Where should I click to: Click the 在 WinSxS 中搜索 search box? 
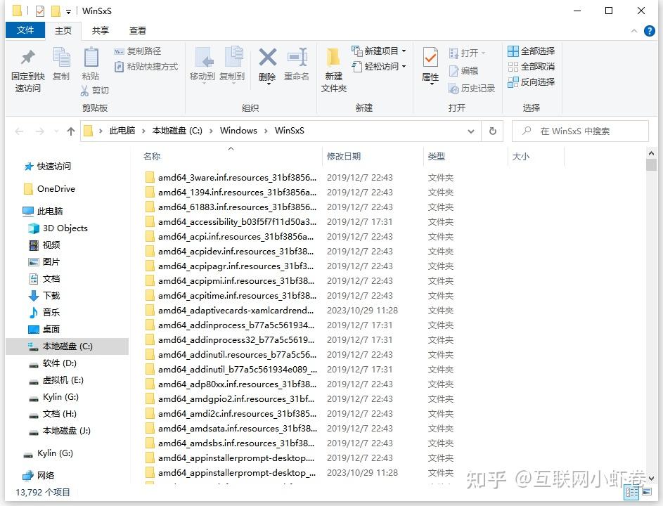tap(580, 131)
